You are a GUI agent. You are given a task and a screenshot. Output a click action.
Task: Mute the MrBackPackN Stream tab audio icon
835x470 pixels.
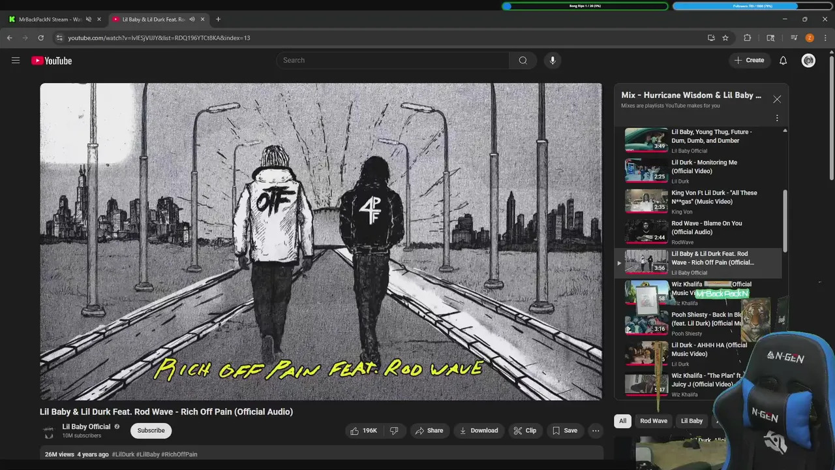[x=88, y=19]
